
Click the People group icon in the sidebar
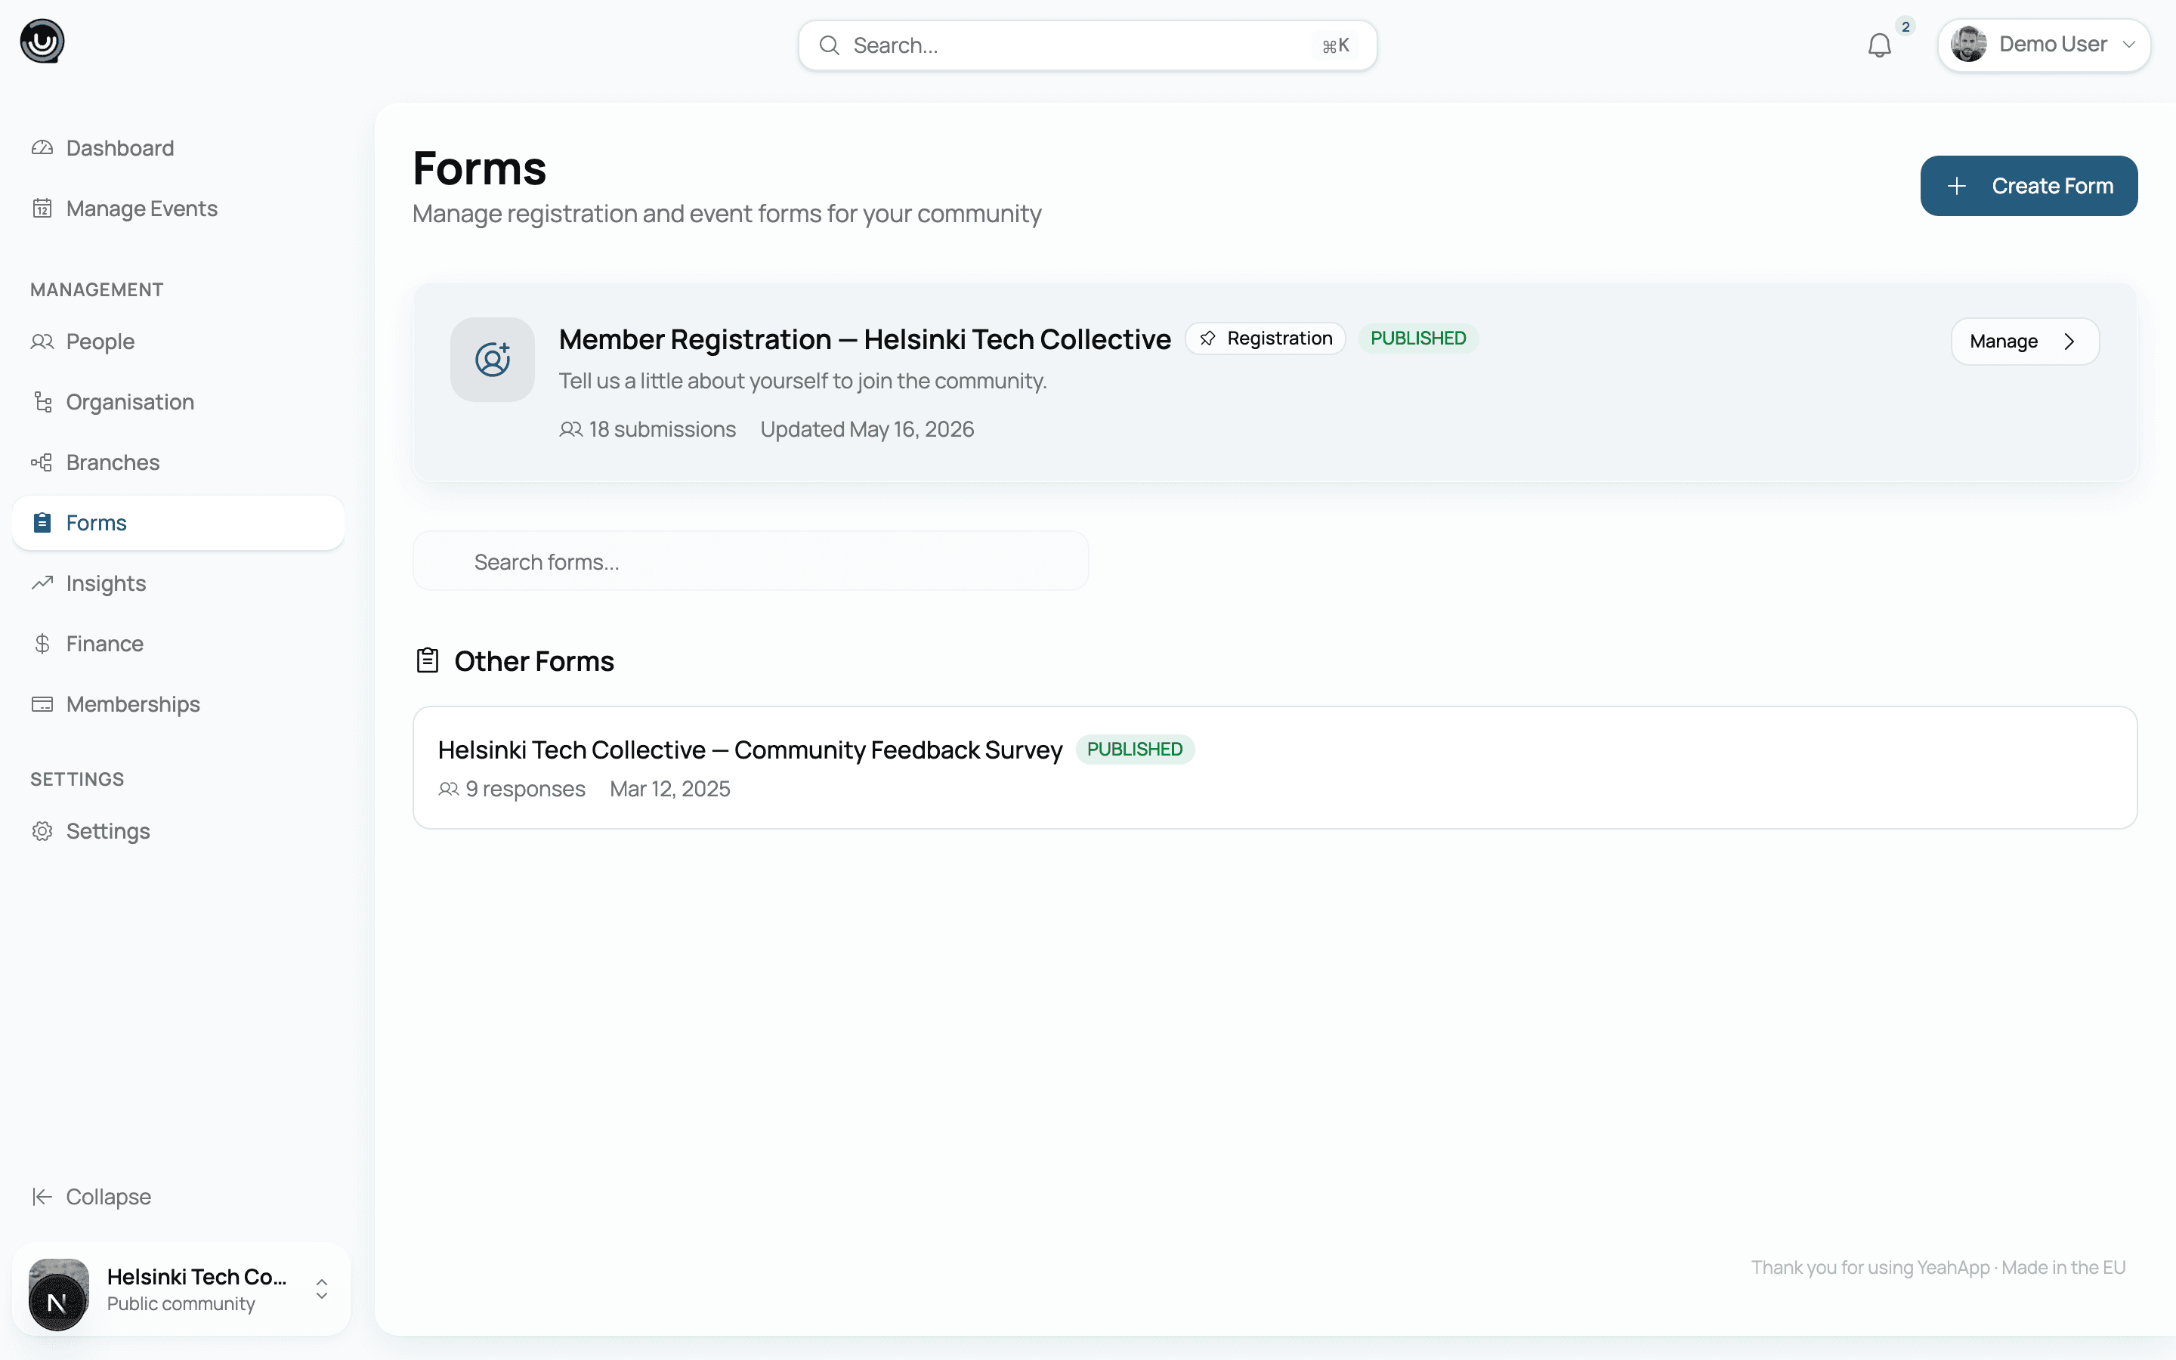pos(42,342)
